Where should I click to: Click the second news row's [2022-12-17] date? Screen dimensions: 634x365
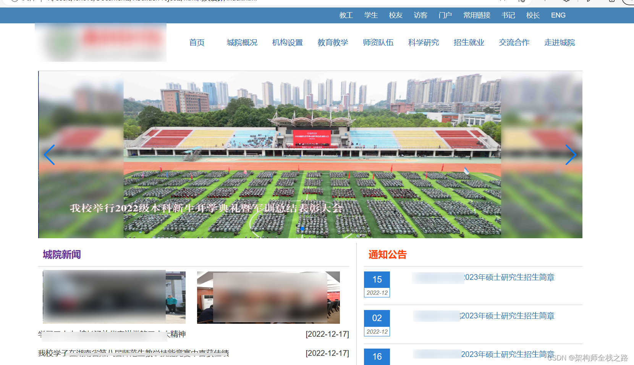(327, 353)
